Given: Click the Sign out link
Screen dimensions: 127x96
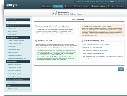Looking at the screenshot, I should tap(117, 2).
